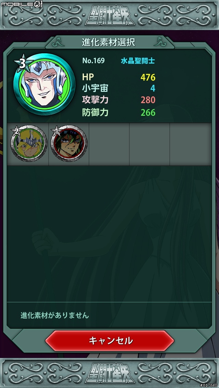This screenshot has height=388, width=219.
Task: Tap the 小宇宙 stat row
Action: tap(119, 88)
